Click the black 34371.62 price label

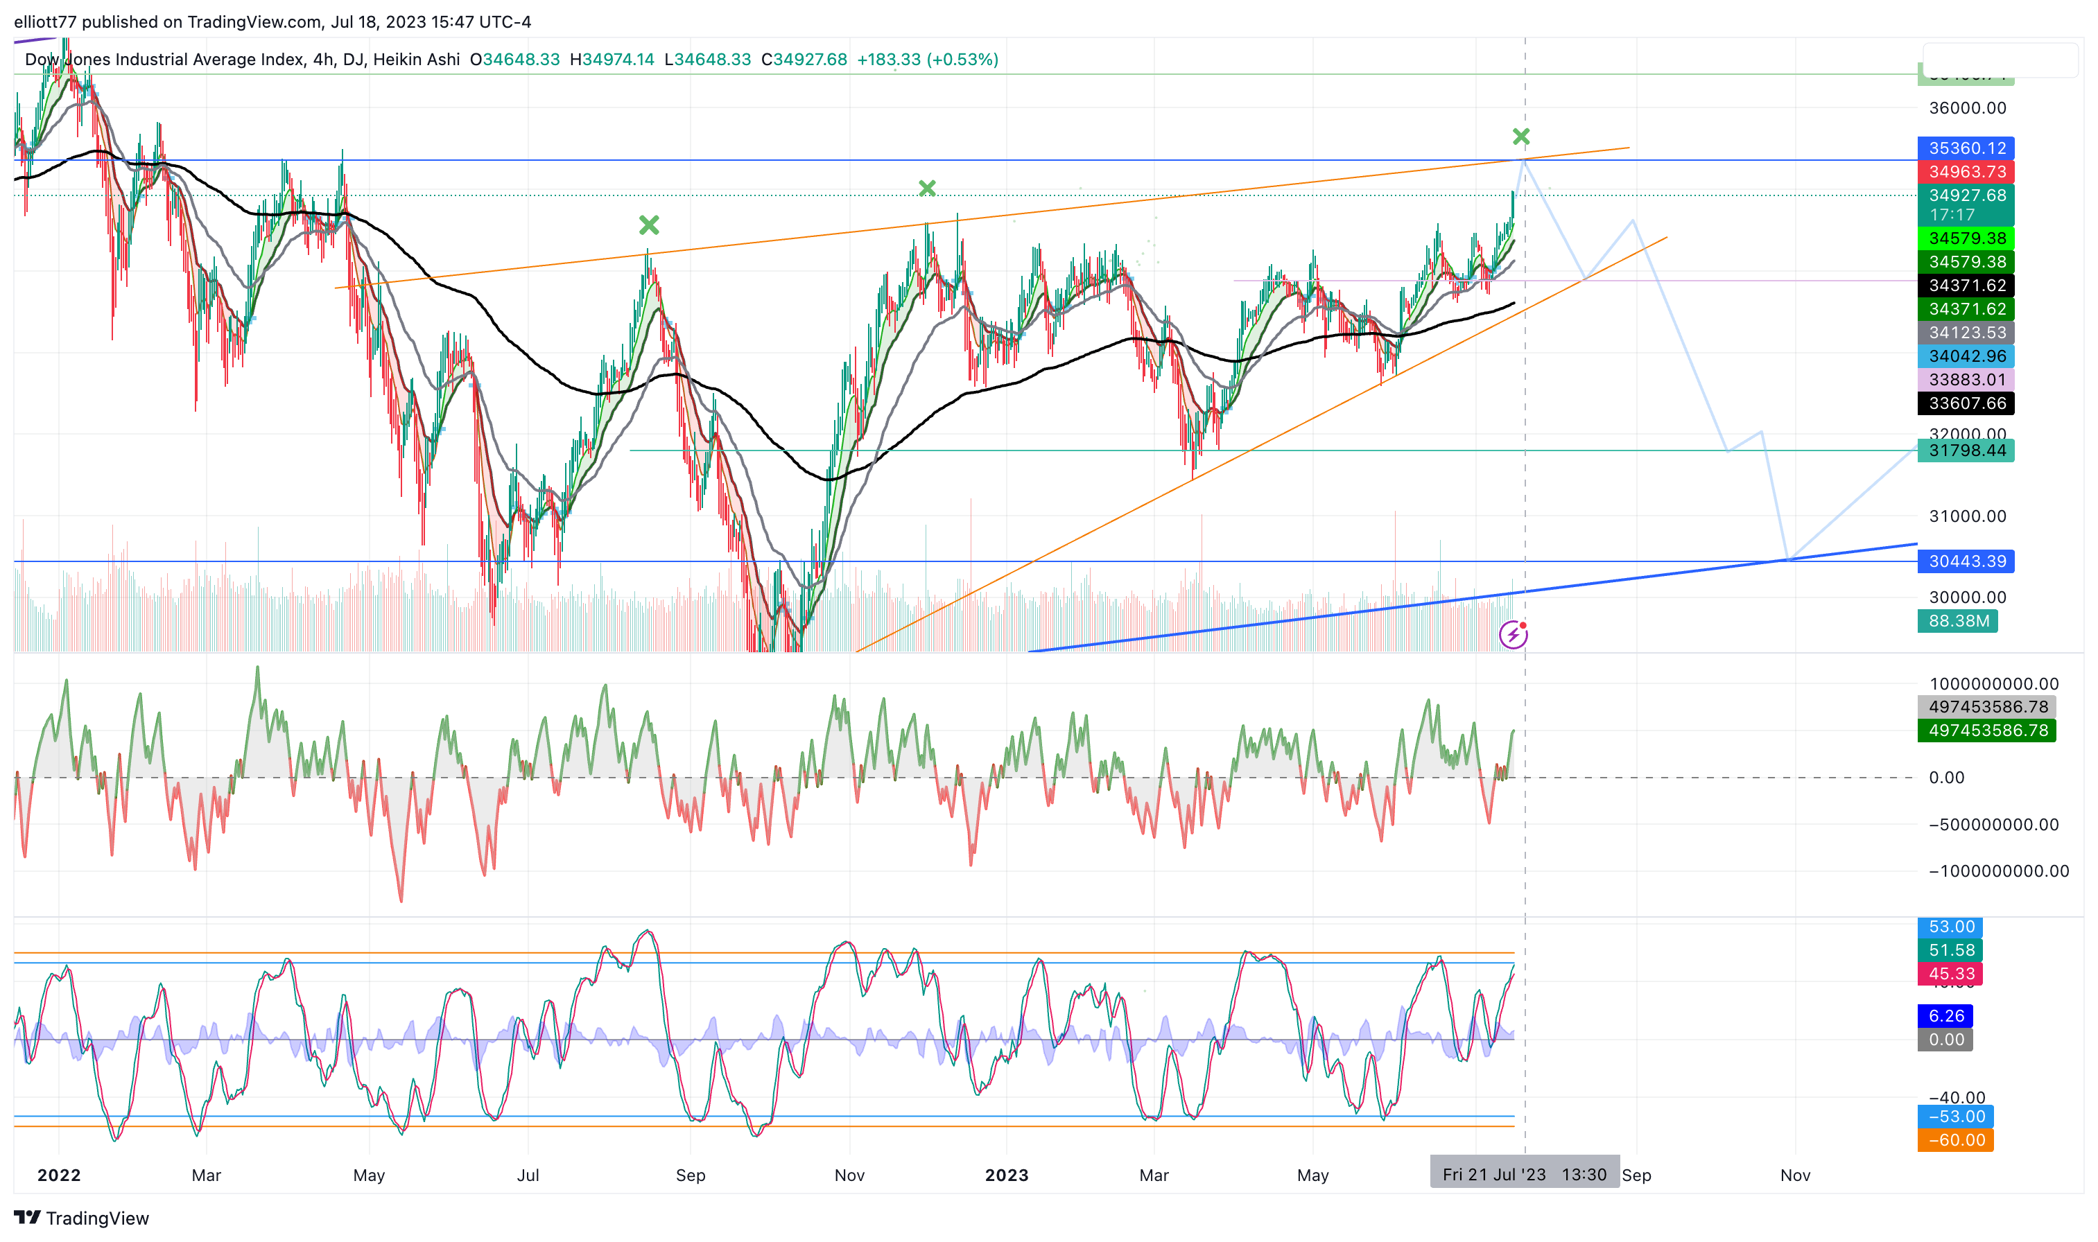1966,286
